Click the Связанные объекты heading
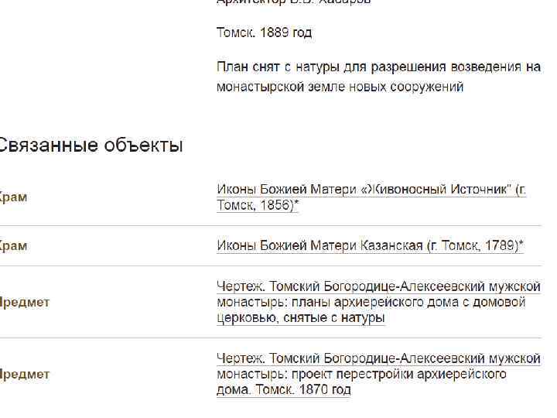This screenshot has height=418, width=557. 91,146
